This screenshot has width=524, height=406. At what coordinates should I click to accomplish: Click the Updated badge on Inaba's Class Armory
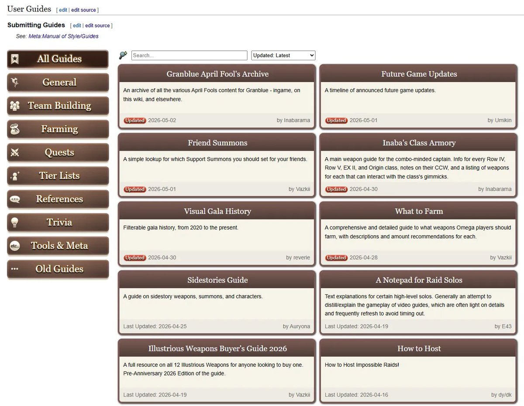[x=336, y=189]
